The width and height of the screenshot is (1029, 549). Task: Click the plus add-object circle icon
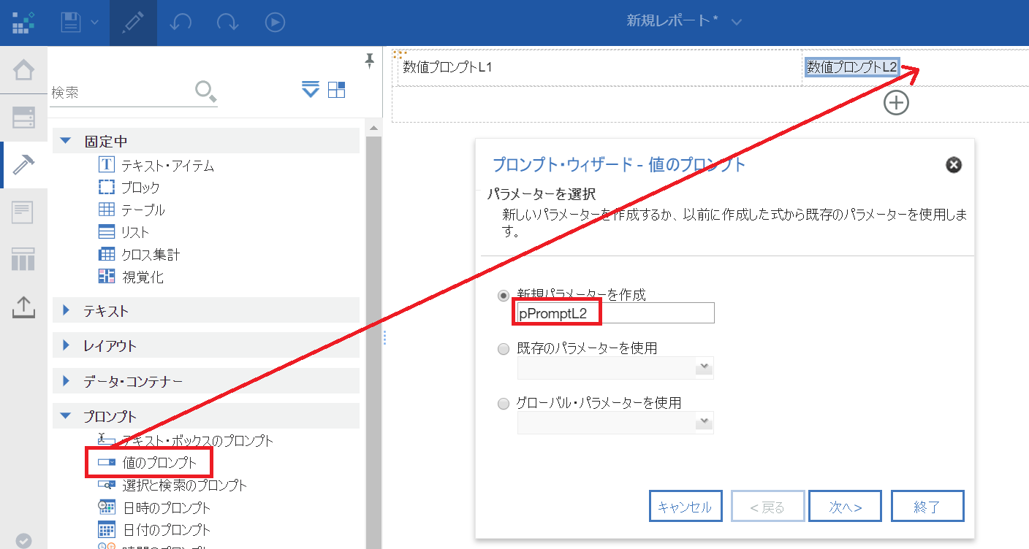click(896, 103)
